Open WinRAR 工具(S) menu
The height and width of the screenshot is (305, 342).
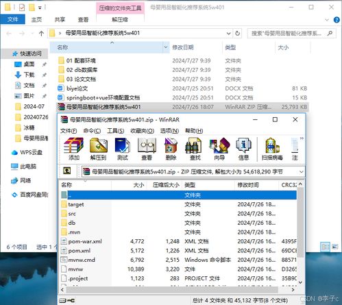(116, 131)
